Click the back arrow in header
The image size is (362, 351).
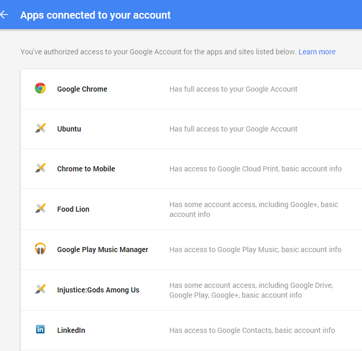point(4,14)
